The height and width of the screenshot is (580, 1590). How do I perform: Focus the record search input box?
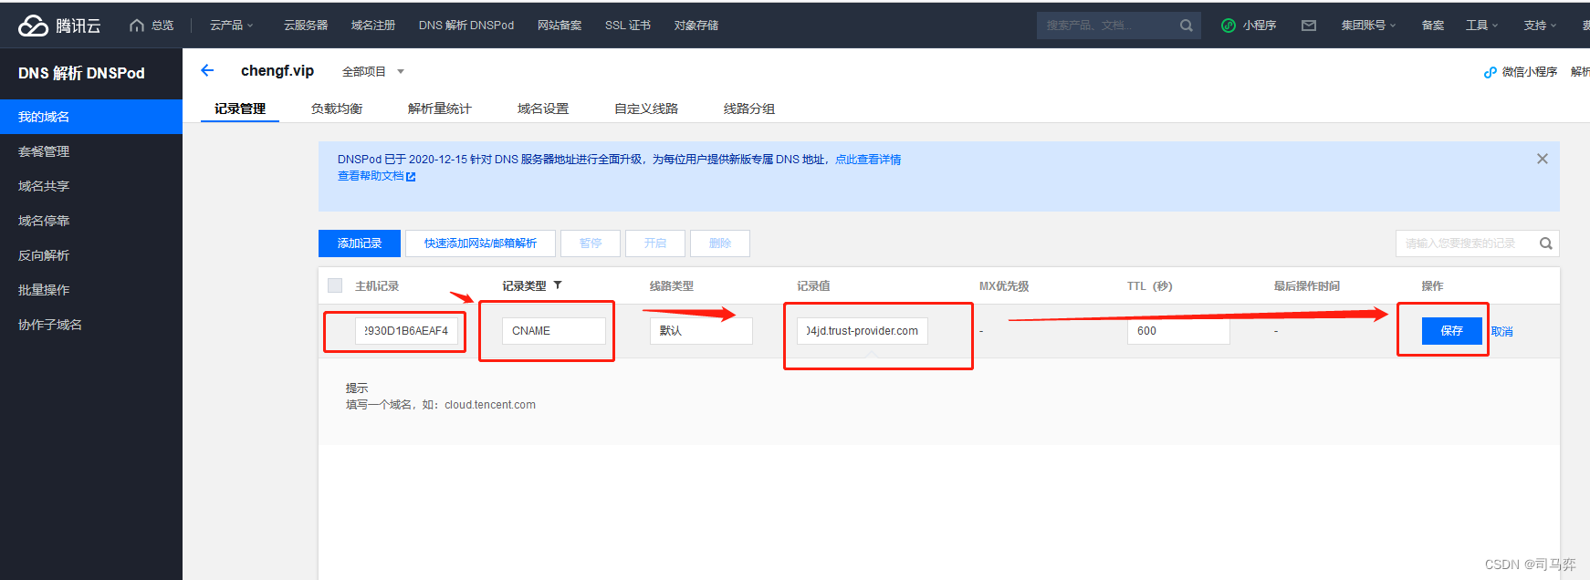point(1477,243)
